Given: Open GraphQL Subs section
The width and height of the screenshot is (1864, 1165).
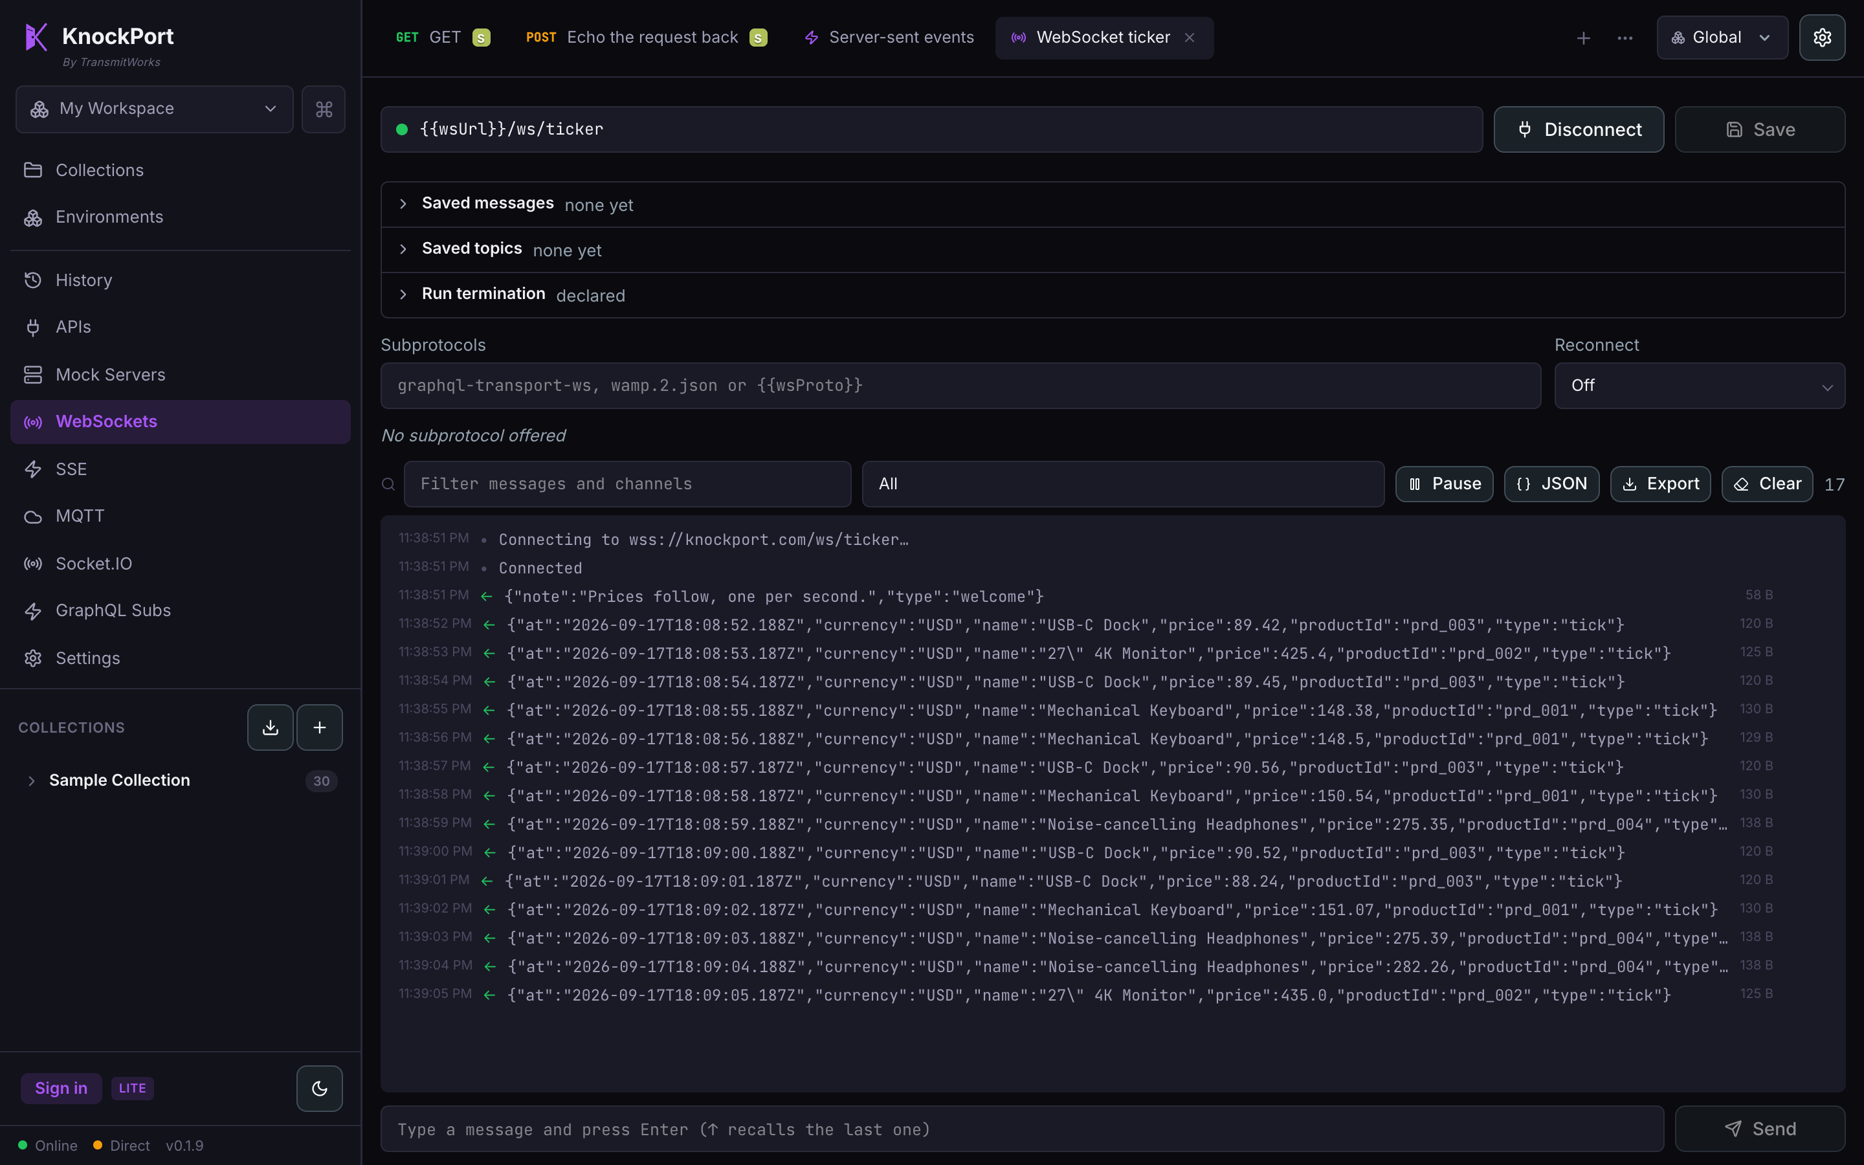Looking at the screenshot, I should pyautogui.click(x=180, y=611).
